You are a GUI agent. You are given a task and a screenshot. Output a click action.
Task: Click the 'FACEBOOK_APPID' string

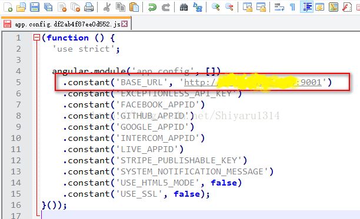(x=158, y=105)
